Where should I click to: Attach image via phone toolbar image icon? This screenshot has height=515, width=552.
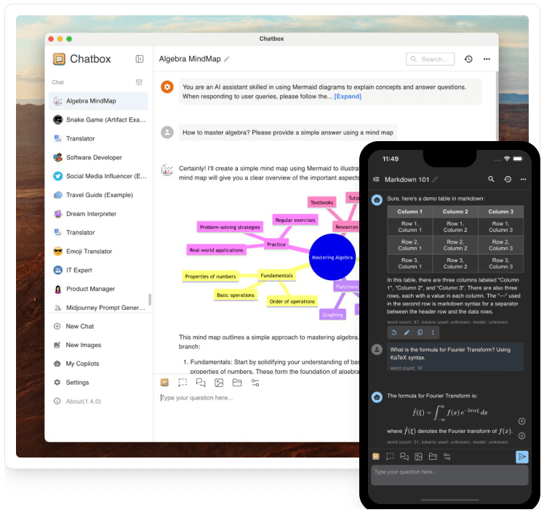pyautogui.click(x=419, y=457)
